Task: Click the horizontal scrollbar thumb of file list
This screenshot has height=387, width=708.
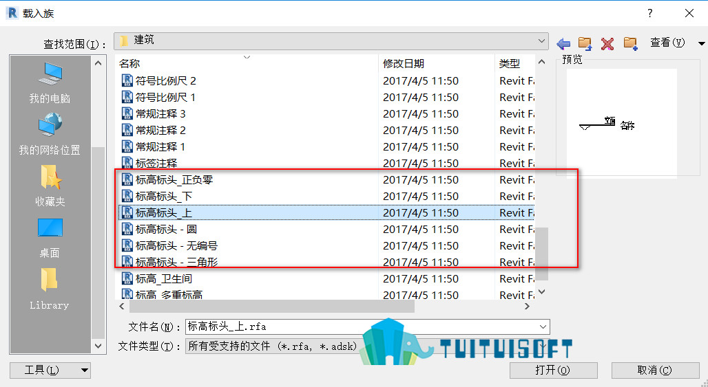Action: (x=272, y=307)
